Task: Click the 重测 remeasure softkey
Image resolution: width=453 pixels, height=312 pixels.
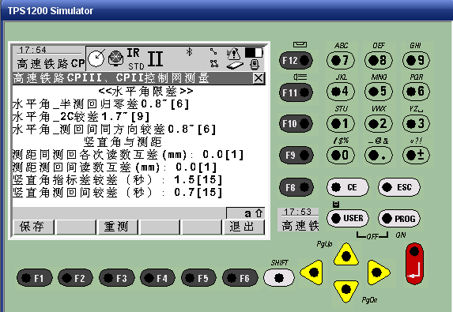Action: (117, 227)
